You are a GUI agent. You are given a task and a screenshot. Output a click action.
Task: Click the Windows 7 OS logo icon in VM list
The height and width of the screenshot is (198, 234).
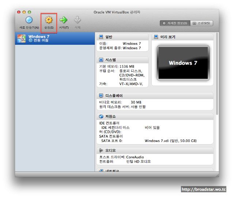pyautogui.click(x=21, y=39)
